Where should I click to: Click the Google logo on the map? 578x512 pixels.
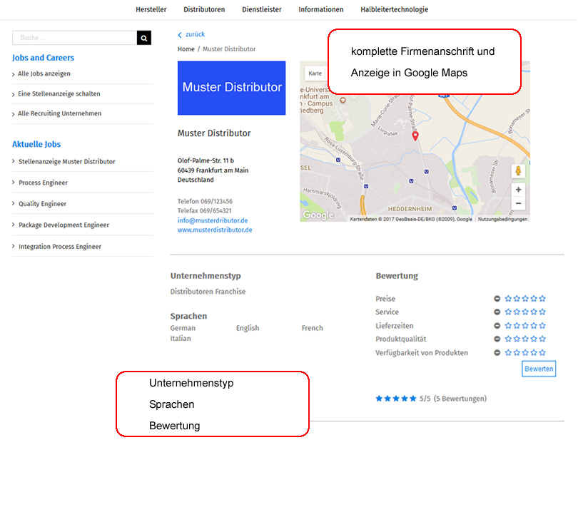click(318, 215)
